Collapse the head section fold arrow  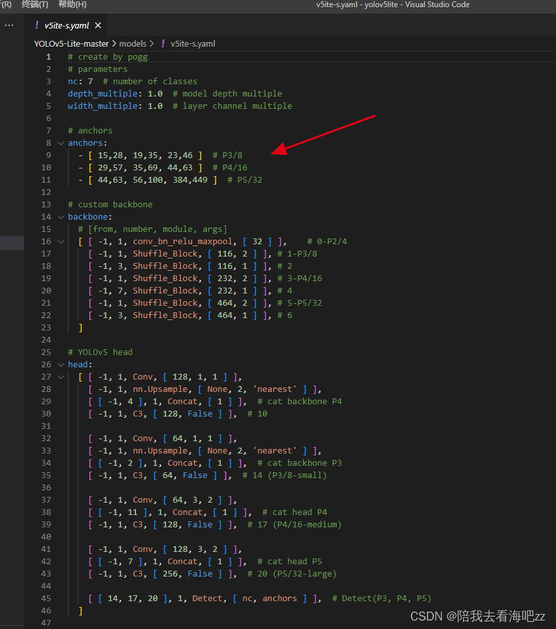point(61,365)
